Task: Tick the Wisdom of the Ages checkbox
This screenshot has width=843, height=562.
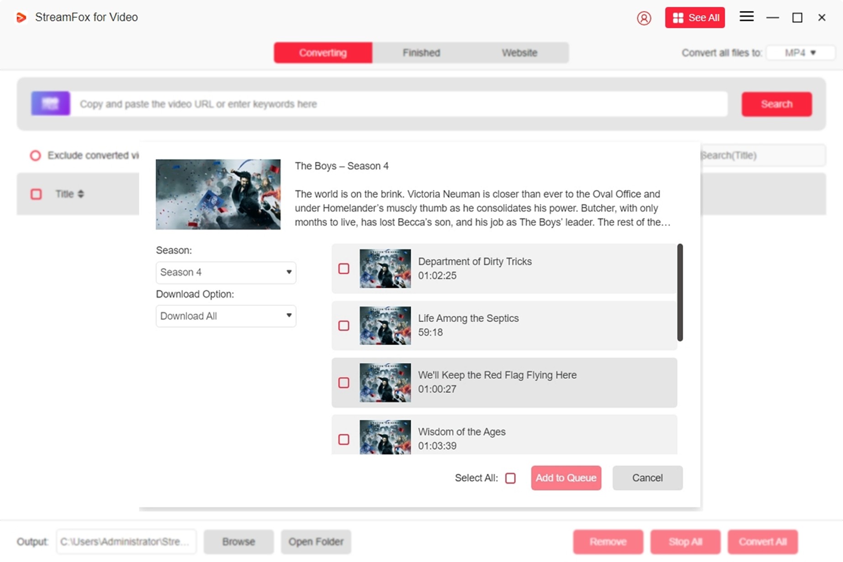Action: tap(344, 439)
